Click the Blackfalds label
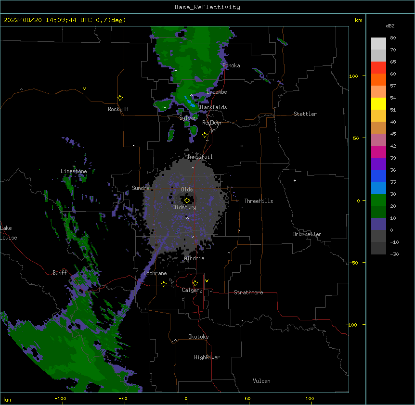 click(212, 107)
